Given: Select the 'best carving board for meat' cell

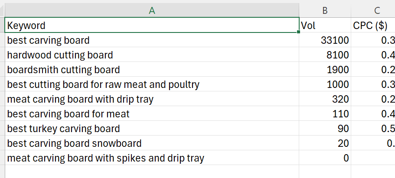Looking at the screenshot, I should pos(152,114).
